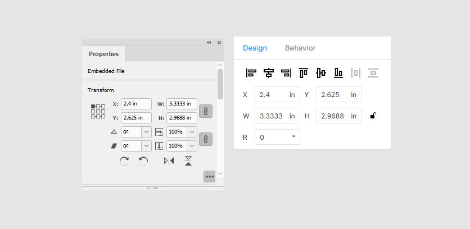The height and width of the screenshot is (229, 470).
Task: Click the Transform section heading
Action: point(101,90)
